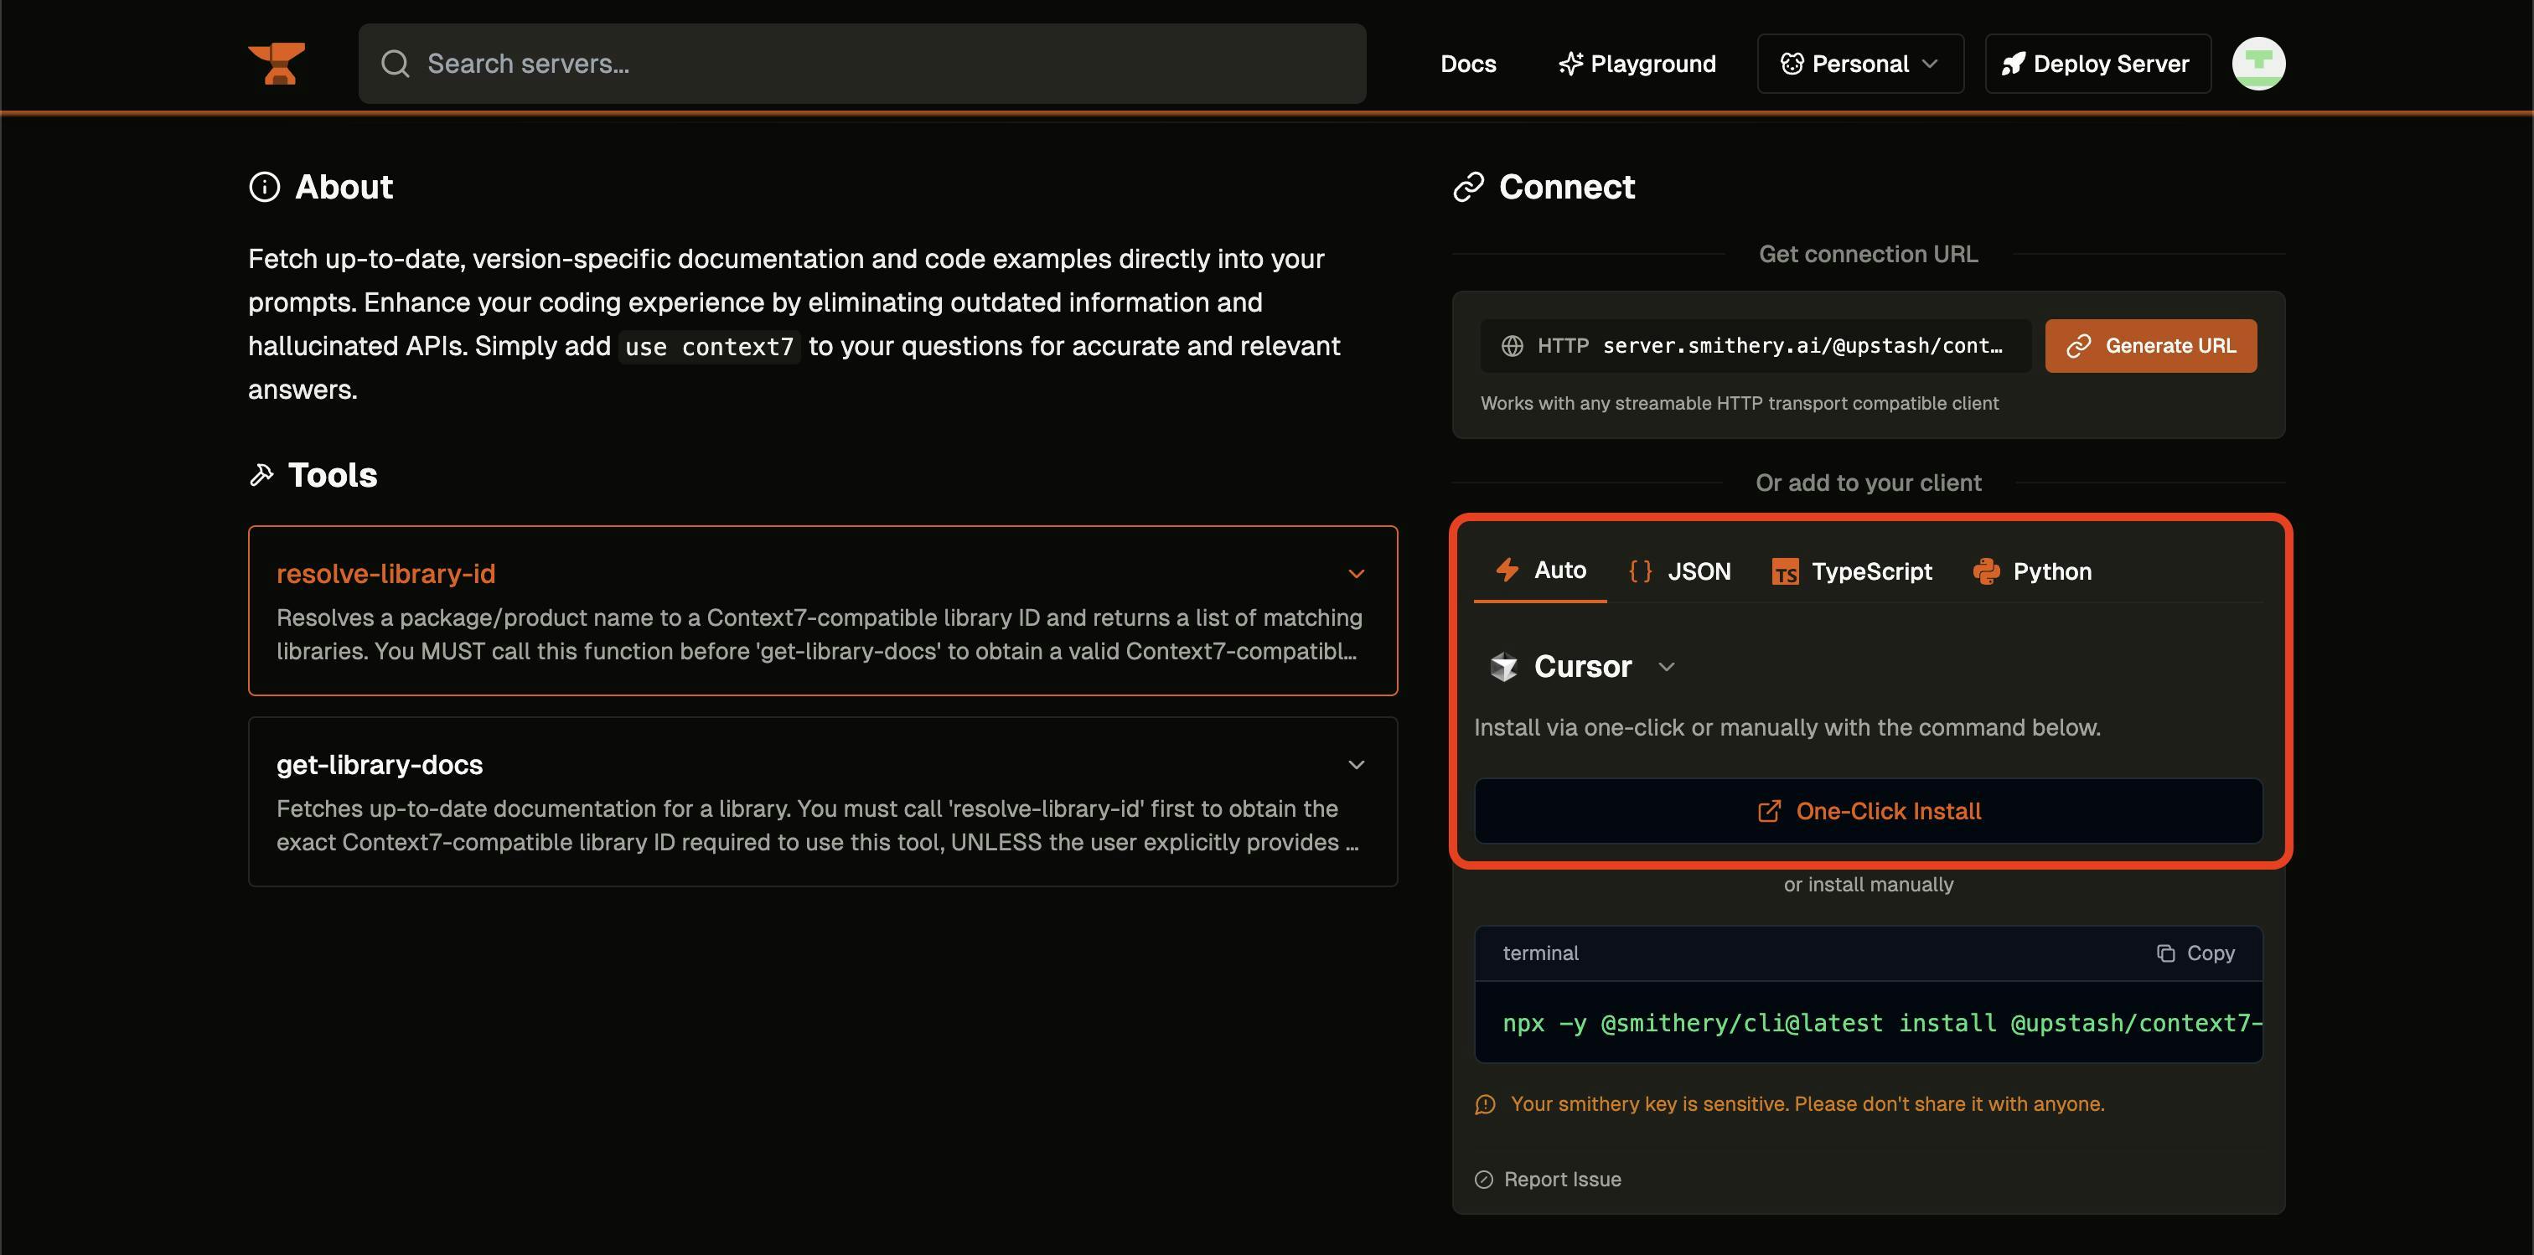Click the HTTP connection URL field
2534x1255 pixels.
click(1756, 346)
